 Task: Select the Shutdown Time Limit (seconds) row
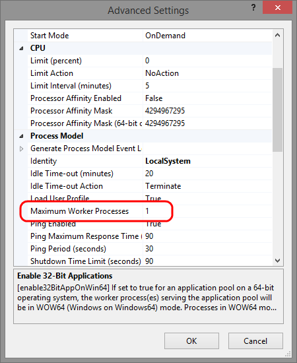click(x=150, y=261)
